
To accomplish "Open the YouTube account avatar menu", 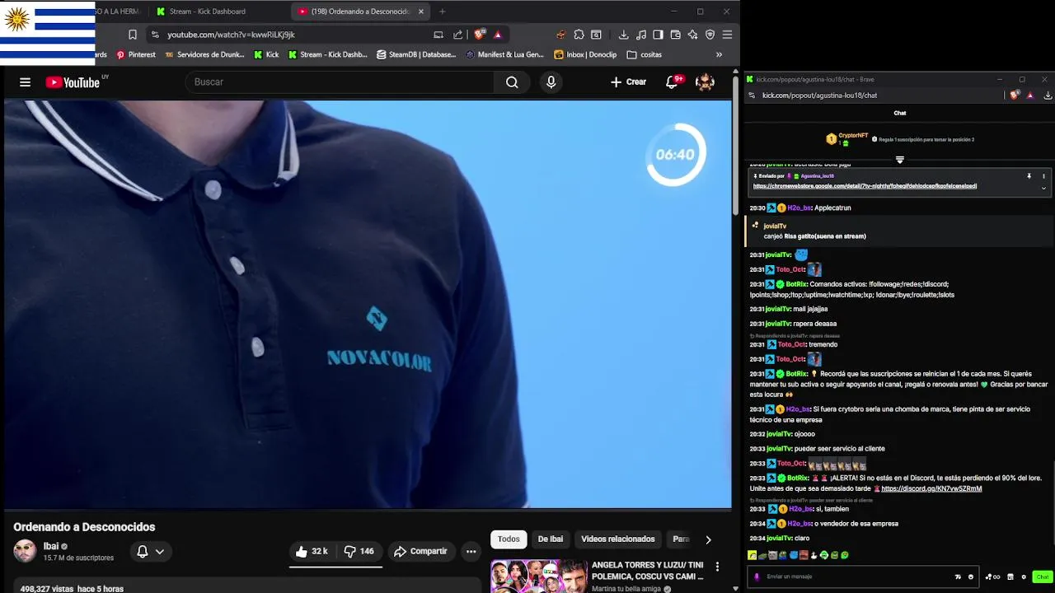I will [x=705, y=82].
